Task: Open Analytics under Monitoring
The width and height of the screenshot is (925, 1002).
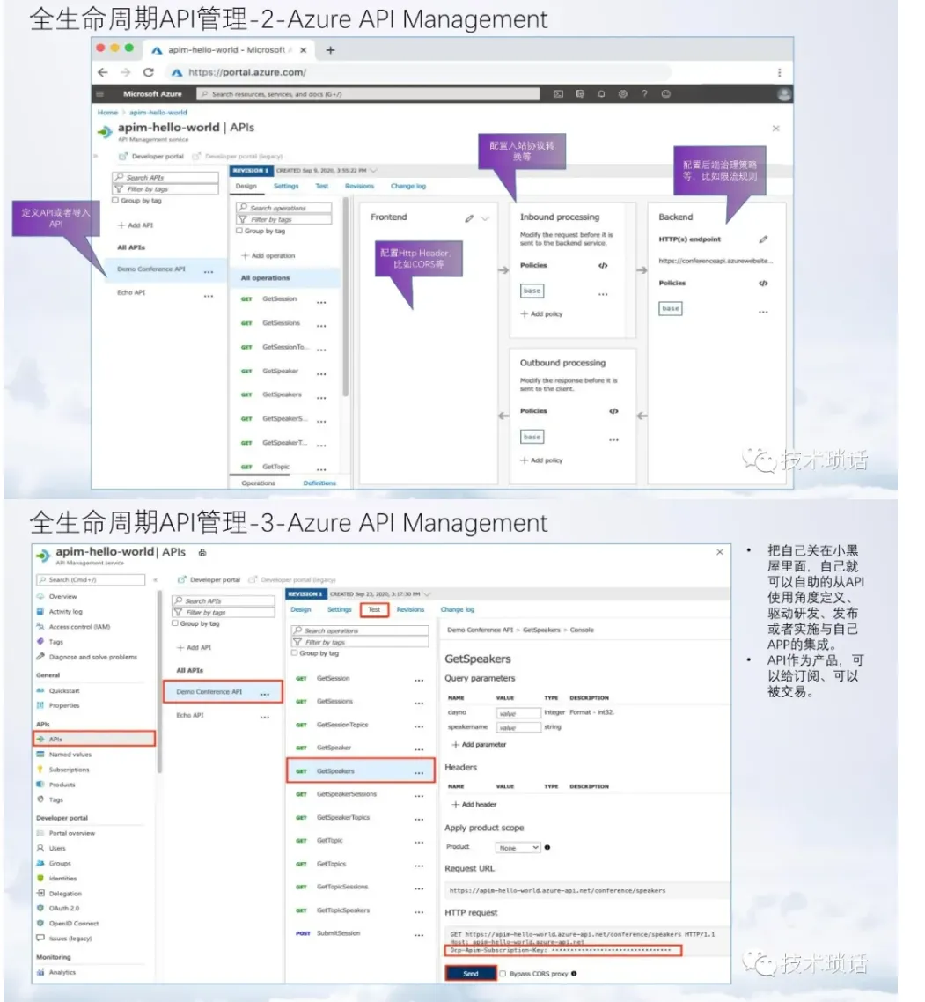Action: (x=62, y=973)
